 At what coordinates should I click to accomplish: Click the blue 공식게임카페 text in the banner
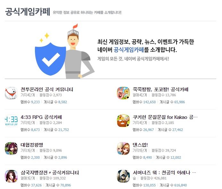coord(129,50)
